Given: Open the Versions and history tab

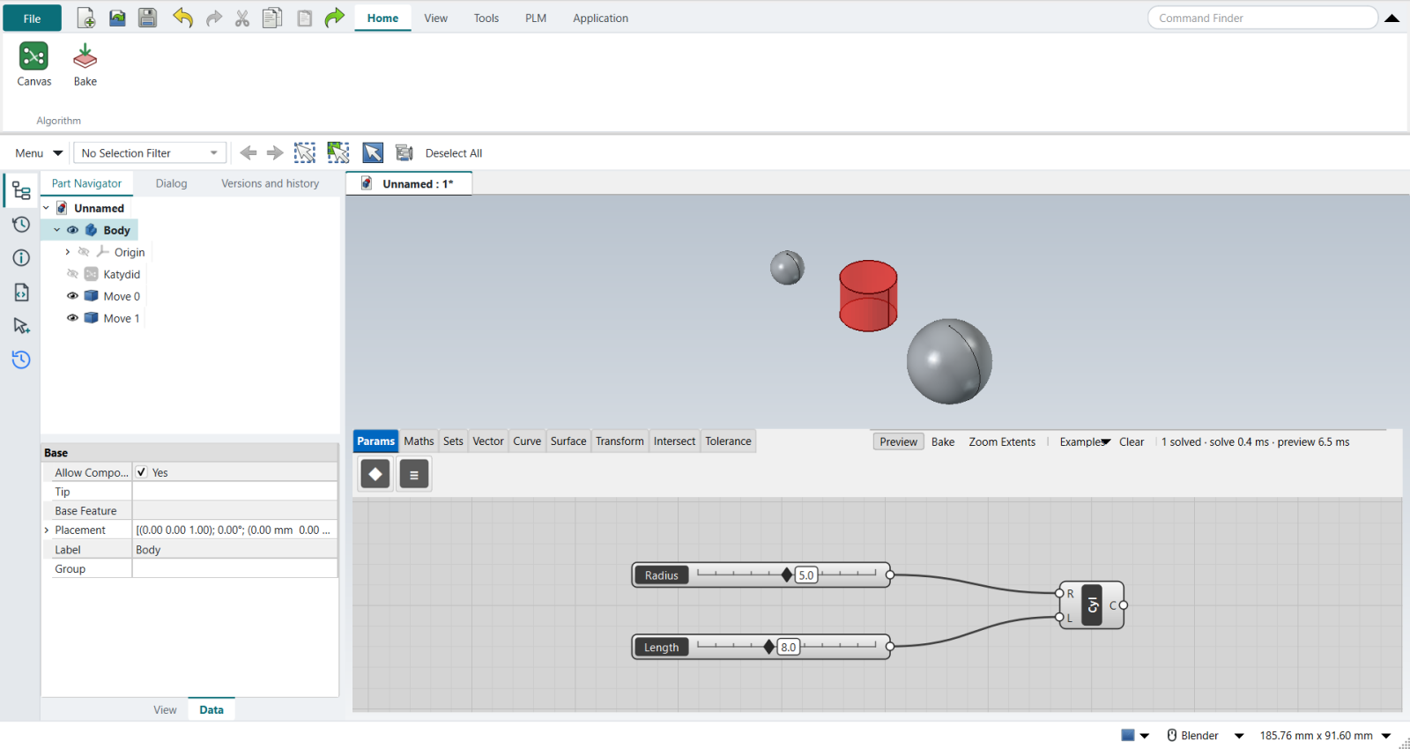Looking at the screenshot, I should pyautogui.click(x=270, y=183).
